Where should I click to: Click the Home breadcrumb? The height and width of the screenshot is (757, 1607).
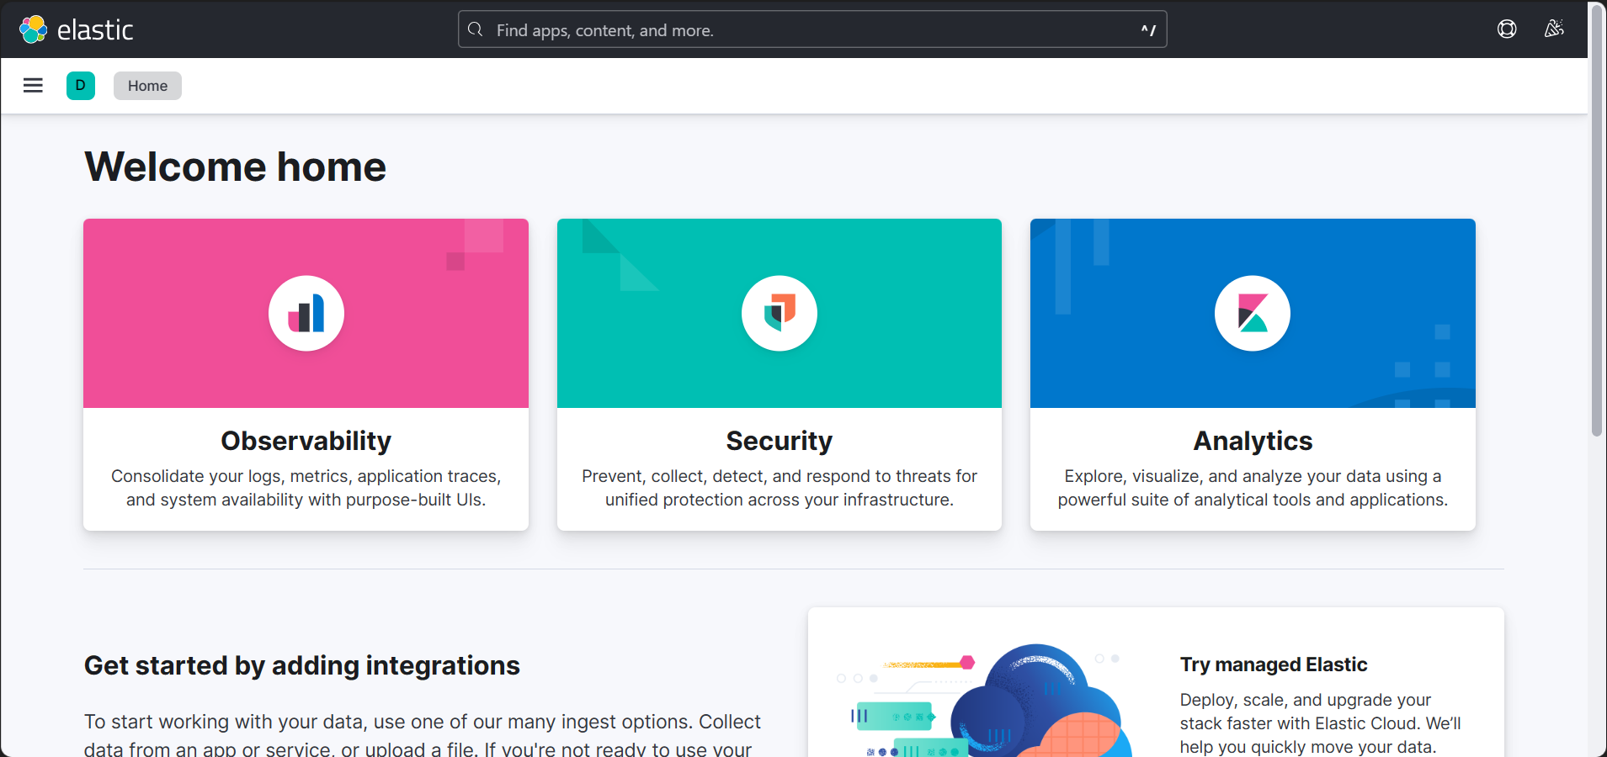point(147,86)
